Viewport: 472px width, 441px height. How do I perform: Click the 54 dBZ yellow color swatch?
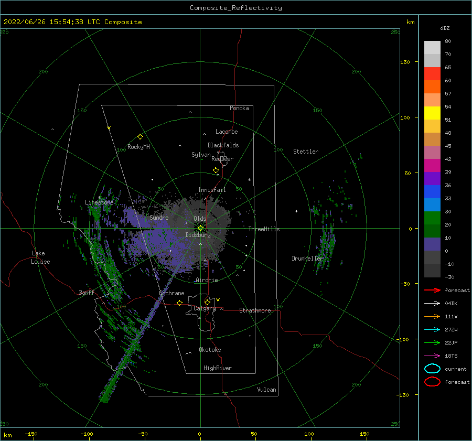click(432, 113)
